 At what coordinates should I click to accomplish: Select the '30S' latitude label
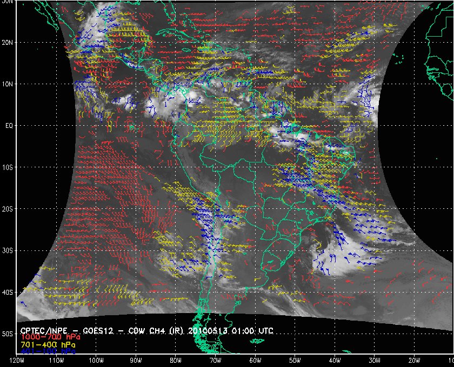(x=8, y=250)
